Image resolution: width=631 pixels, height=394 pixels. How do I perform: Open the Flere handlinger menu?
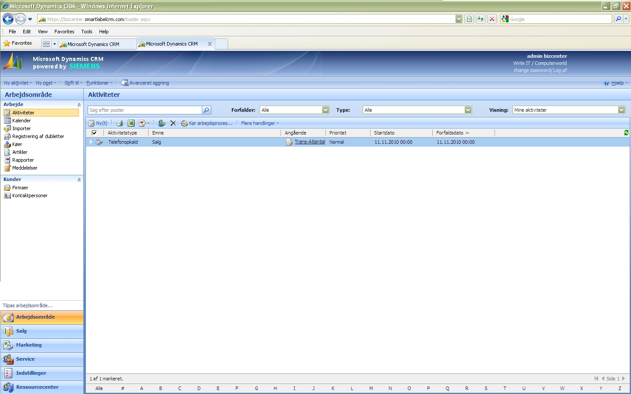point(260,123)
